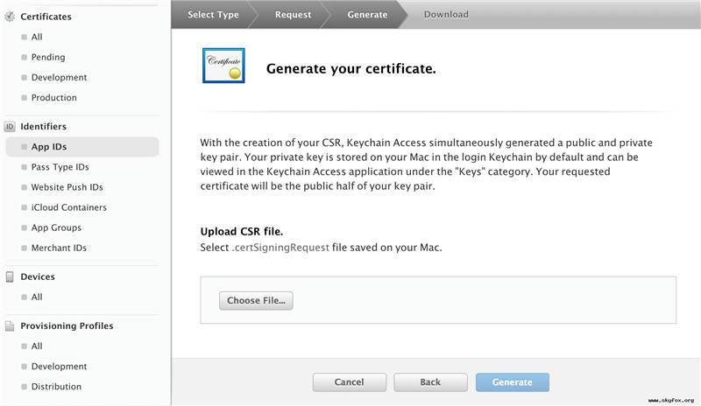
Task: Click the Certificates section icon
Action: pos(10,16)
